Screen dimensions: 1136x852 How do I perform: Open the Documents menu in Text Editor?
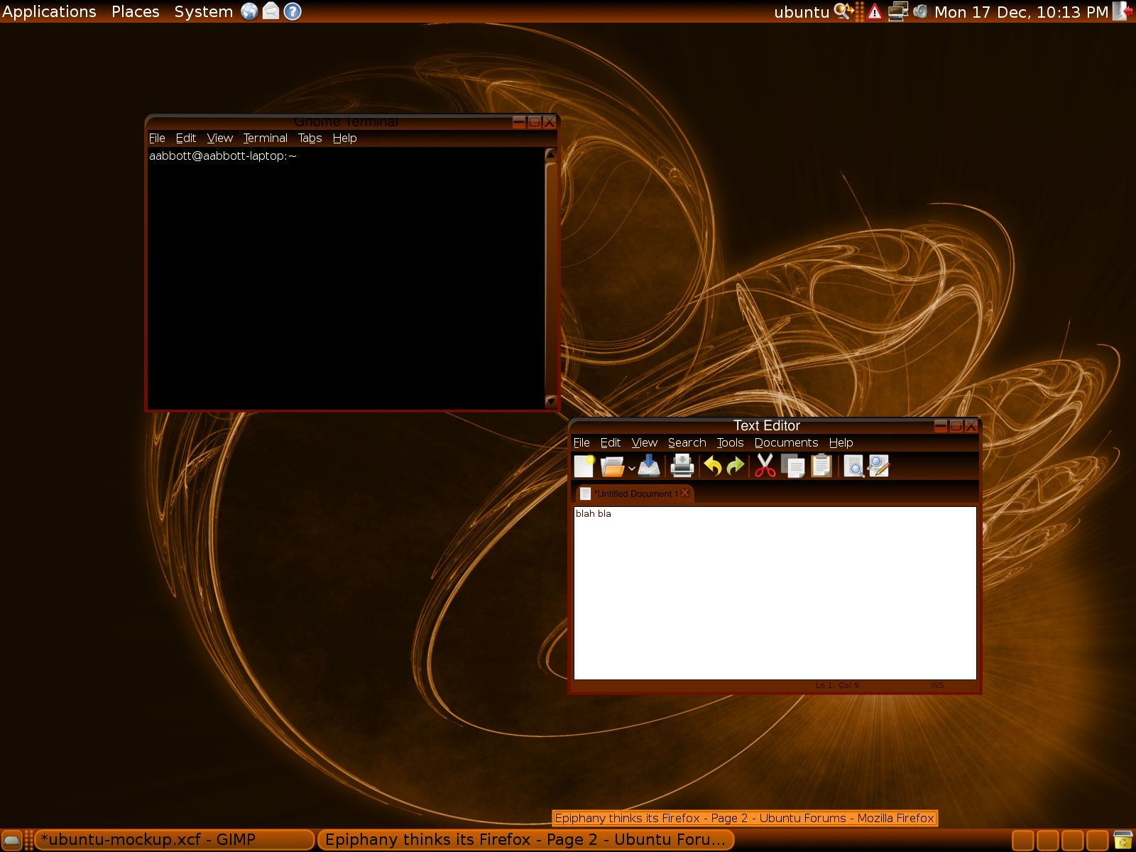point(786,443)
